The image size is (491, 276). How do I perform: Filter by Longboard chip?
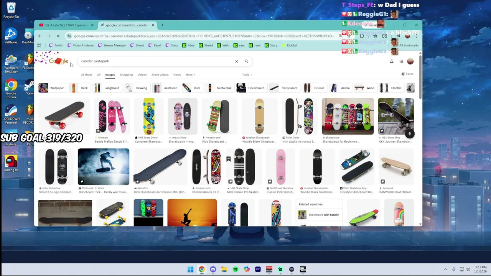pos(107,88)
